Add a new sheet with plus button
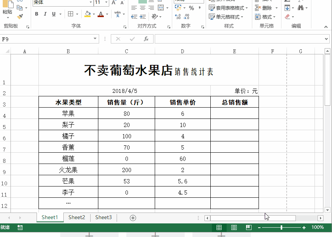Image resolution: width=332 pixels, height=237 pixels. 133,218
